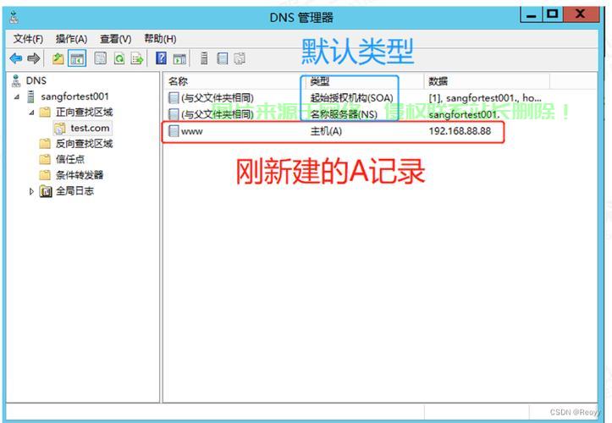The image size is (612, 423).
Task: Click the 名称服务器(NS) type cell
Action: coord(344,114)
